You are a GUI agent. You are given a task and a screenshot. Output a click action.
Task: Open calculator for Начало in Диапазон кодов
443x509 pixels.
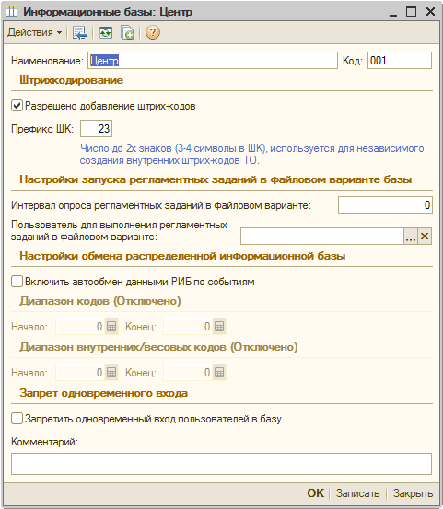(x=111, y=326)
